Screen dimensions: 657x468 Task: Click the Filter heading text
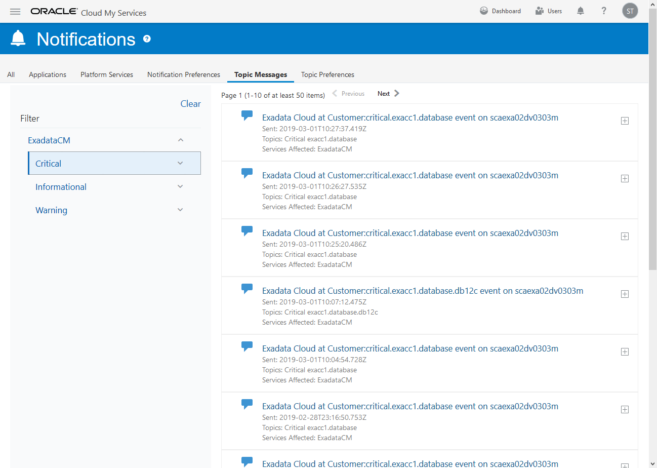(30, 119)
